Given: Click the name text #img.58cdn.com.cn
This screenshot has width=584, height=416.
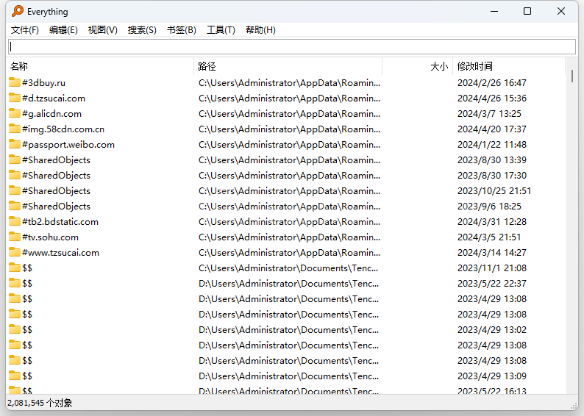Looking at the screenshot, I should (63, 129).
